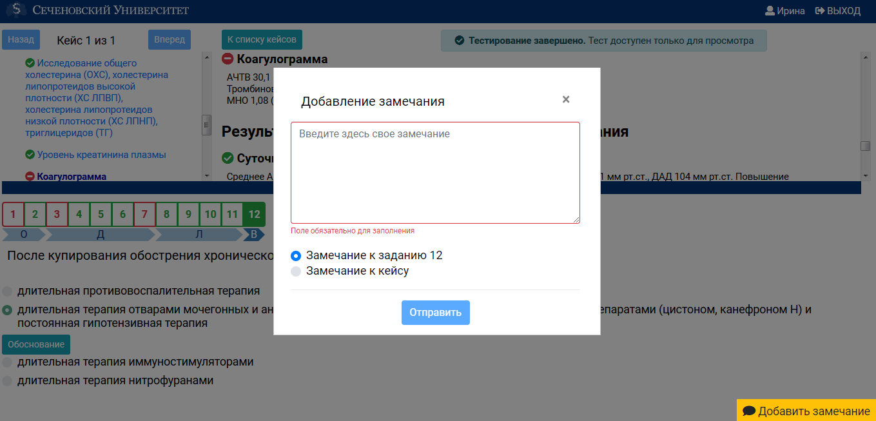
Task: Open question tab 1
Action: [14, 213]
